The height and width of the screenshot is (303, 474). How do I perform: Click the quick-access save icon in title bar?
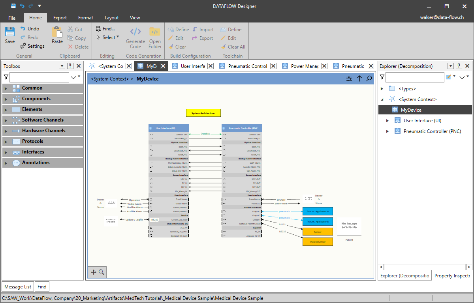point(13,6)
